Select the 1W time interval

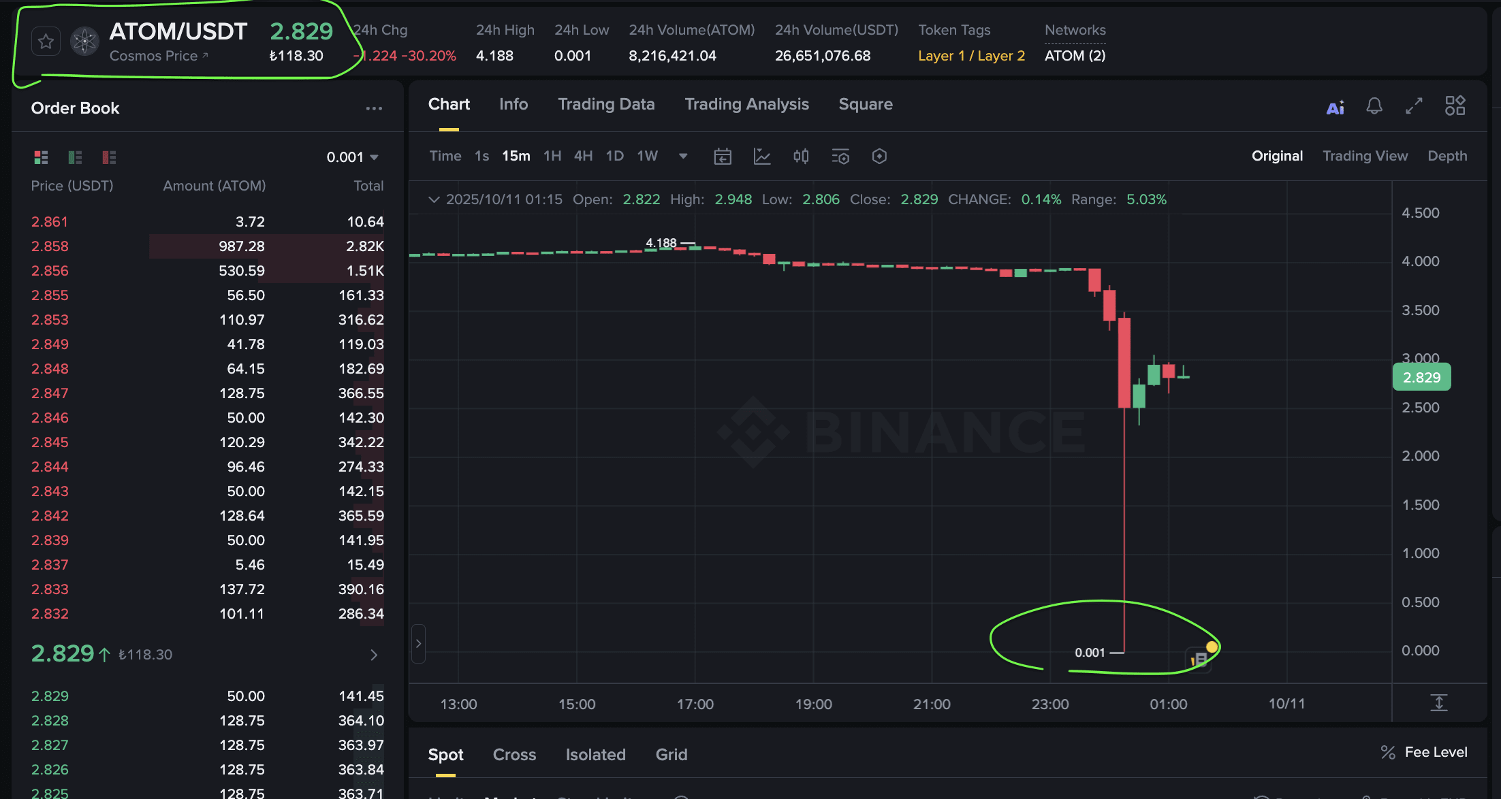click(x=648, y=156)
